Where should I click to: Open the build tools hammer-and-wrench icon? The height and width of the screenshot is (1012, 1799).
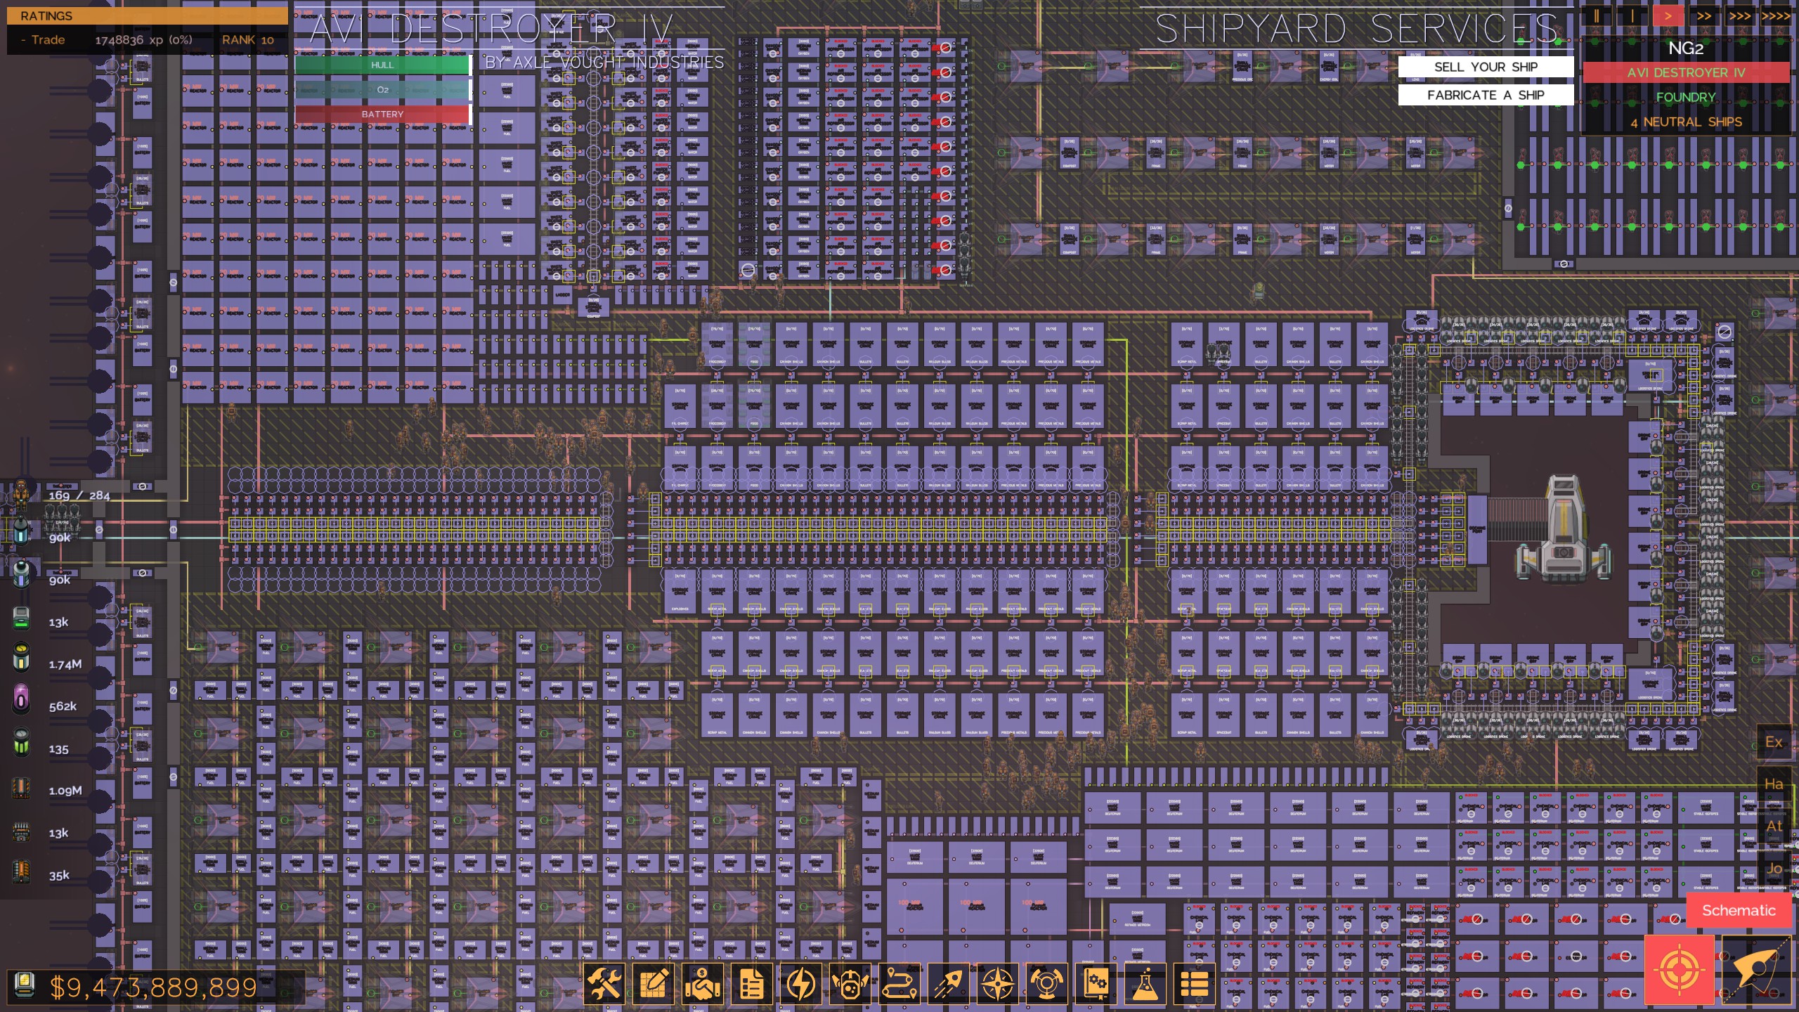[x=604, y=984]
